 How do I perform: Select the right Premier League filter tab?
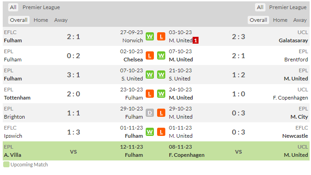click(x=288, y=7)
